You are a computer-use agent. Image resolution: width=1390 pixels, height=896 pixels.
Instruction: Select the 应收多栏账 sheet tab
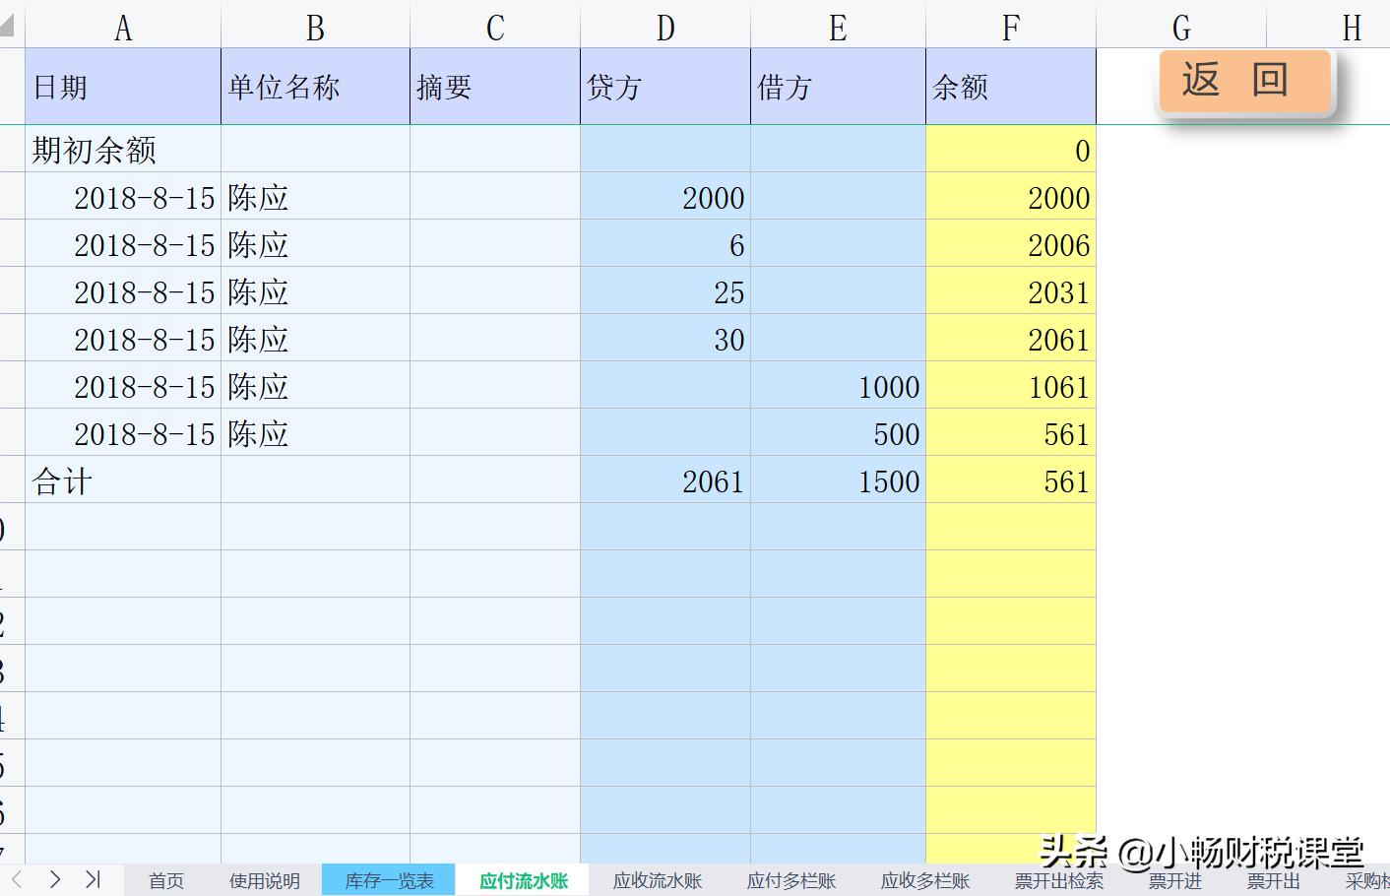click(923, 881)
